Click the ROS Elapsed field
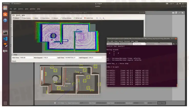 coord(50,58)
